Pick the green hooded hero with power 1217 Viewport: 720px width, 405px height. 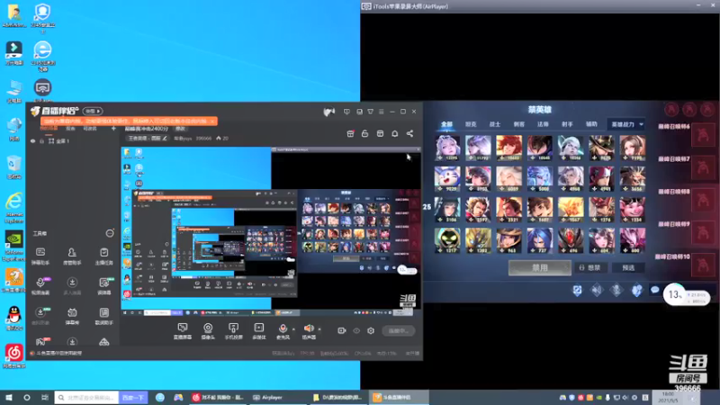pyautogui.click(x=446, y=240)
